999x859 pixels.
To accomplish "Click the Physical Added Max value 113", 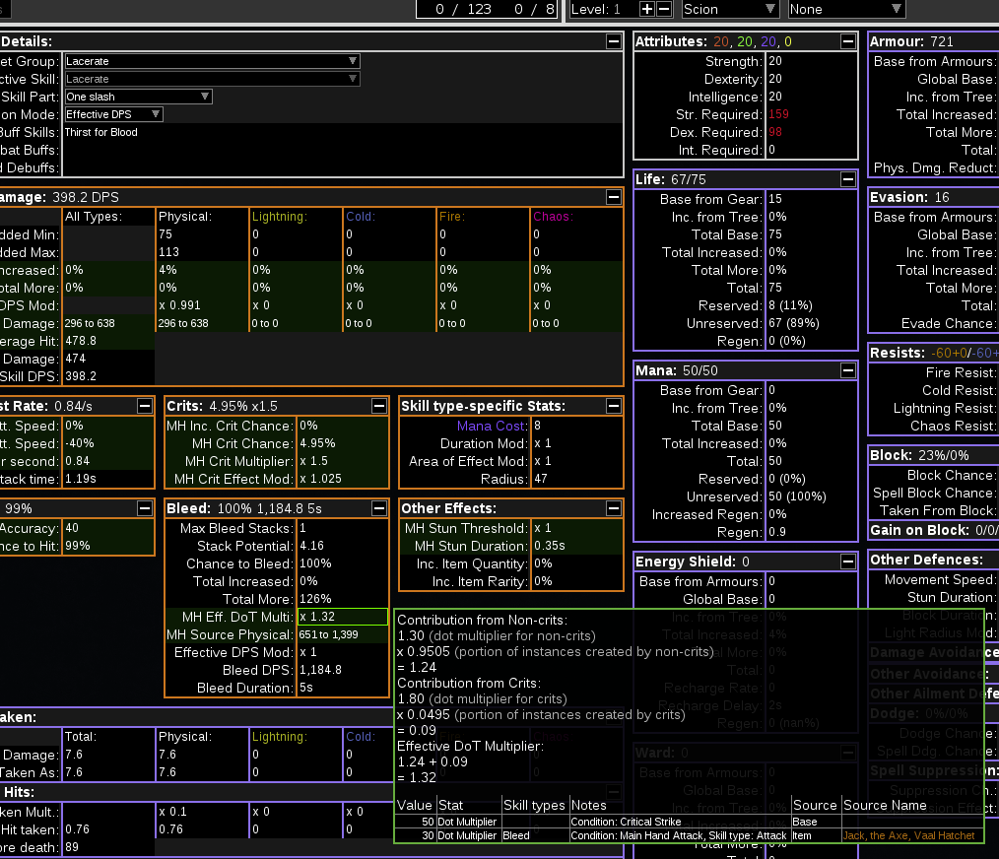I will click(x=168, y=252).
